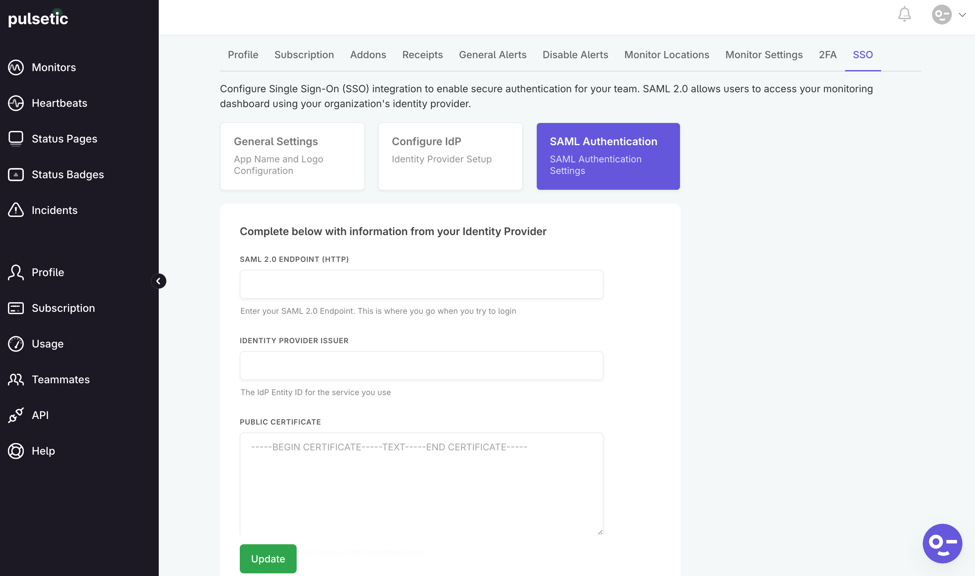Select the Receipts tab
The width and height of the screenshot is (975, 576).
(x=422, y=55)
